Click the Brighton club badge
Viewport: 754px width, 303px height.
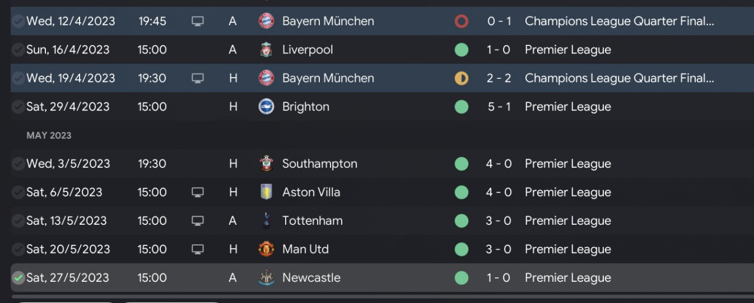(x=266, y=106)
